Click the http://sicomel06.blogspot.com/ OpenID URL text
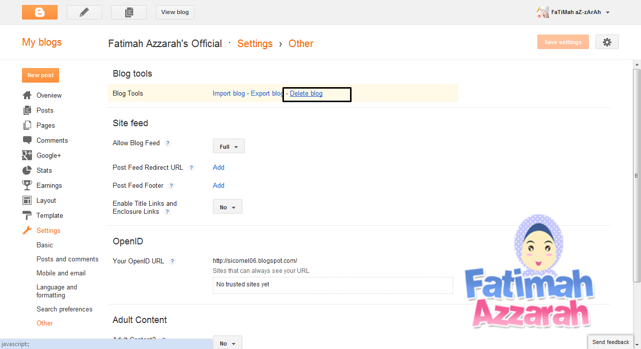 point(255,260)
